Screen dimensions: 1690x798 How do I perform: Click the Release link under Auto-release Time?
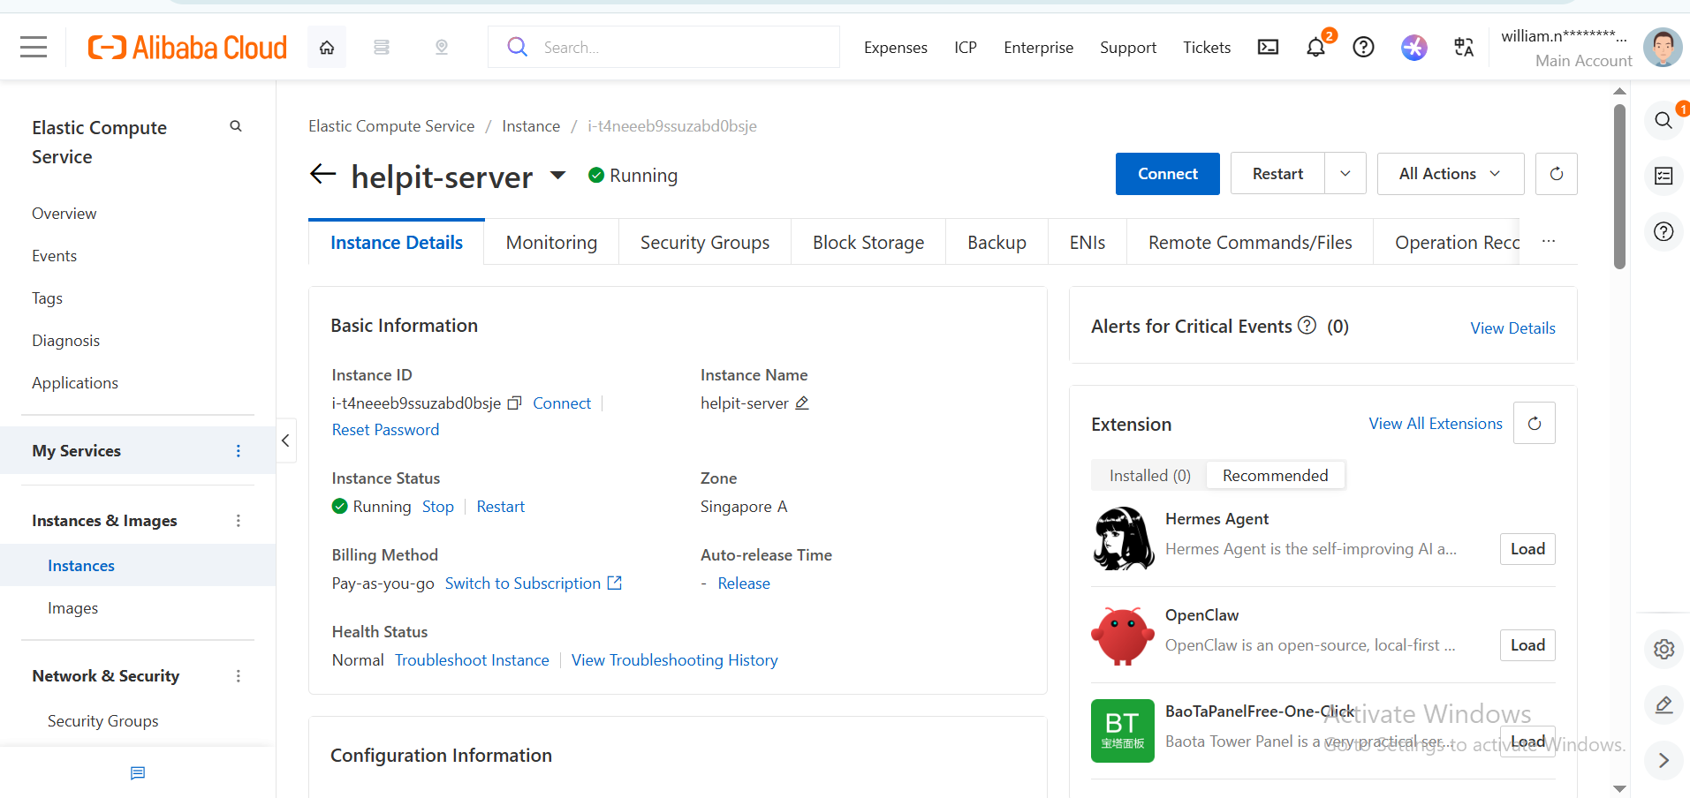(x=744, y=583)
